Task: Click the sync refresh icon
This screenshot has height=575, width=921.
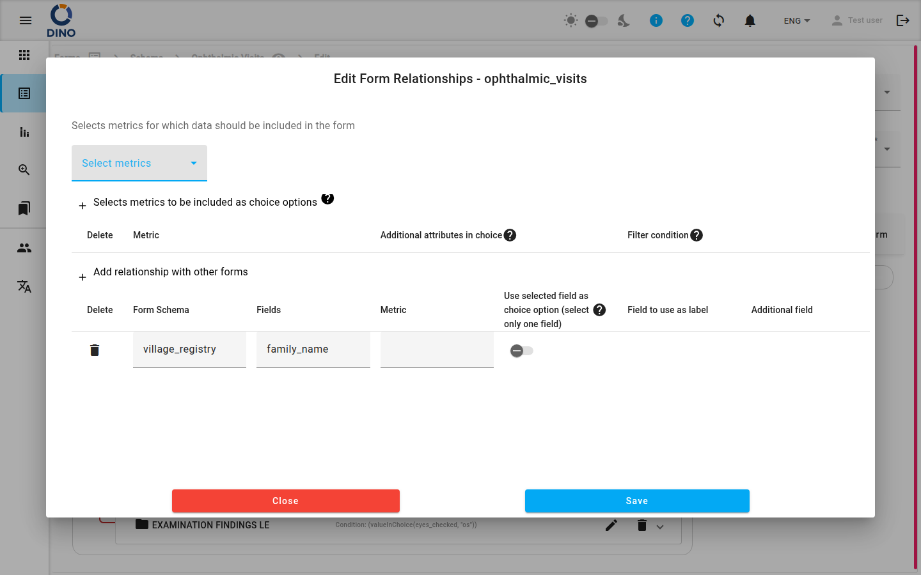Action: point(719,20)
